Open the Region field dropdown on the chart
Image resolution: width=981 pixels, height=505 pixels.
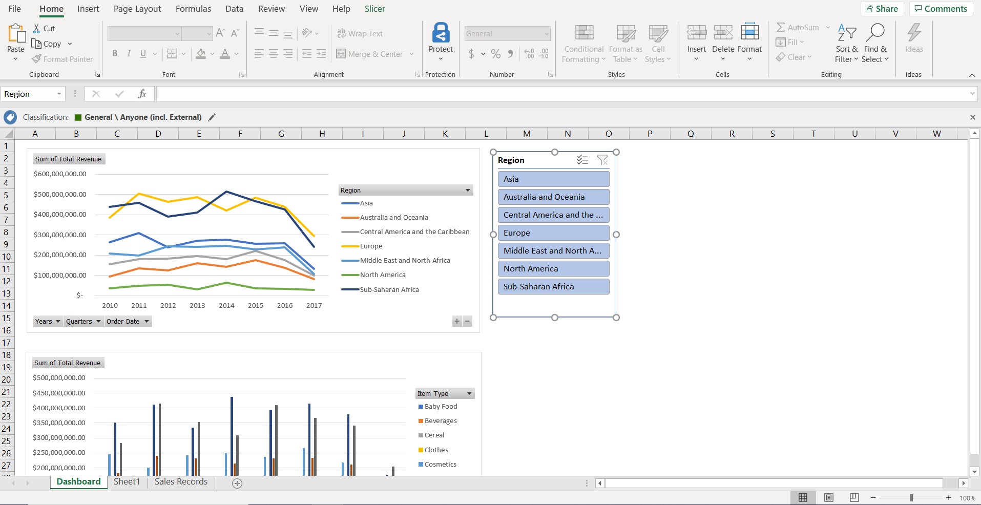[467, 190]
